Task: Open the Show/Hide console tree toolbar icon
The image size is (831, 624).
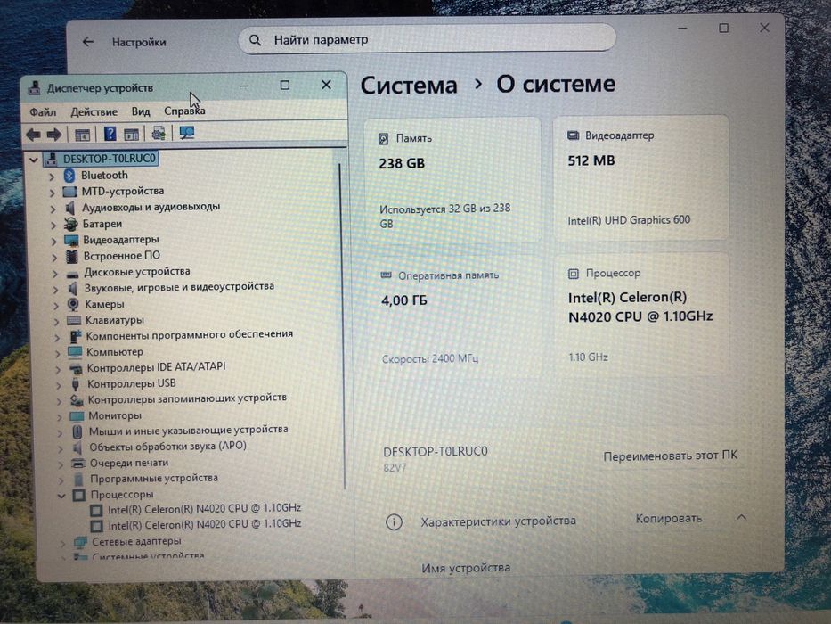Action: coord(82,135)
